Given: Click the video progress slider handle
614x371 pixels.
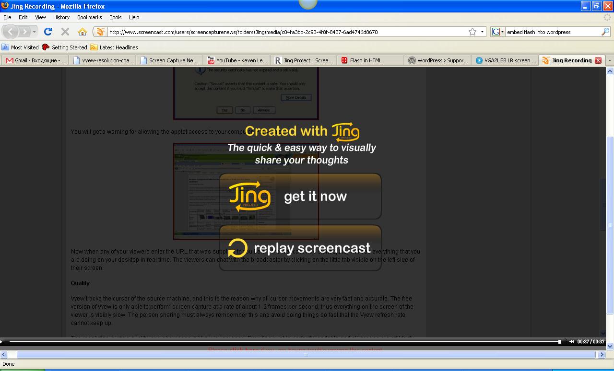Looking at the screenshot, I should pos(559,342).
